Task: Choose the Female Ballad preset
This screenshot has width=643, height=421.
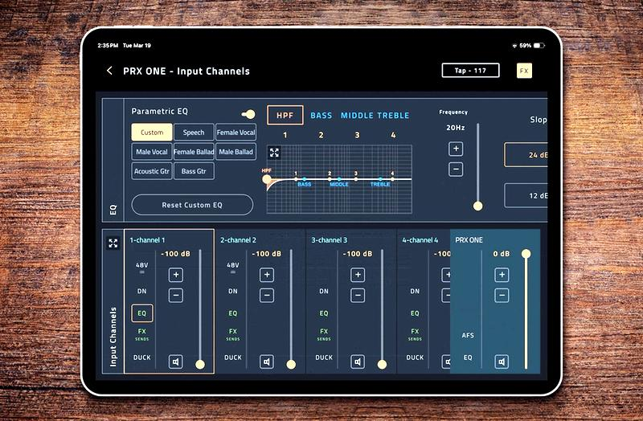Action: pos(194,152)
